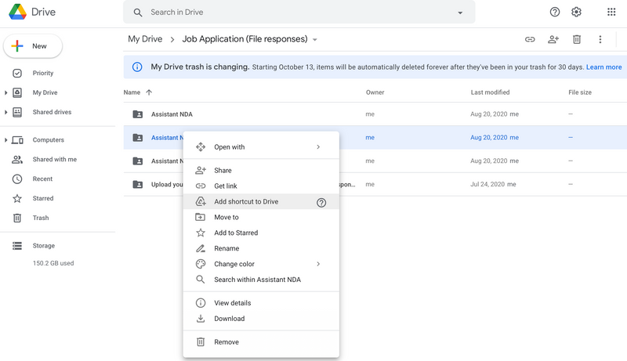Choose Download in the context menu
Screen dimensions: 627x361
click(229, 319)
